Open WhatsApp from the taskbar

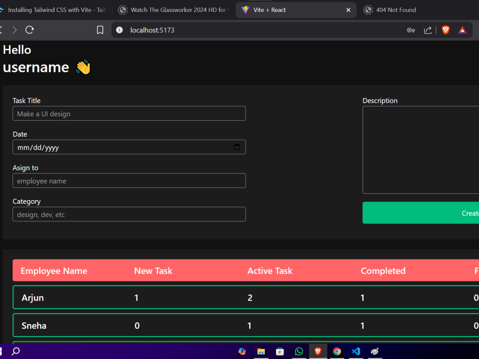point(299,351)
